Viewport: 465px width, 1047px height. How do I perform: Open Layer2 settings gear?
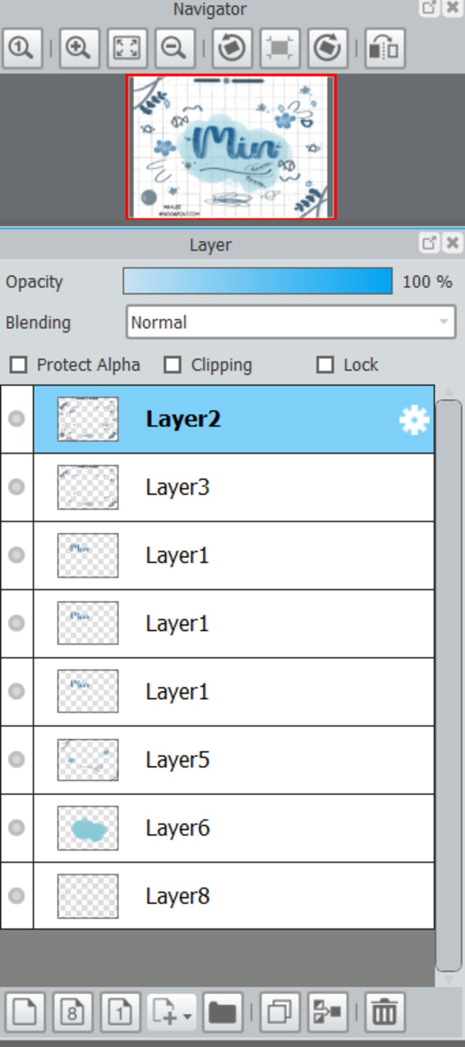pos(414,420)
